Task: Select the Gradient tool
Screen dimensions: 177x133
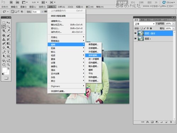Action: point(8,43)
